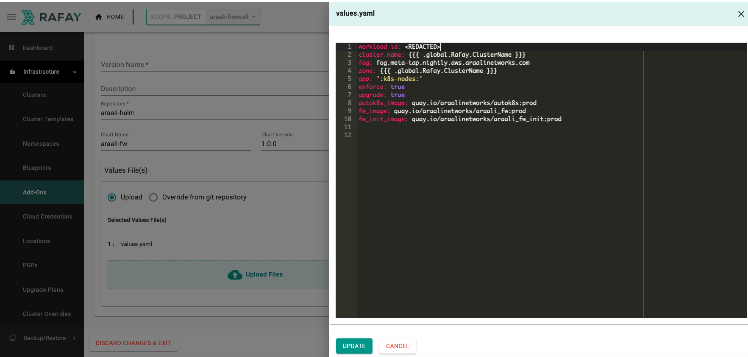Screen dimensions: 748x357
Task: Click the CANCEL button
Action: click(398, 346)
